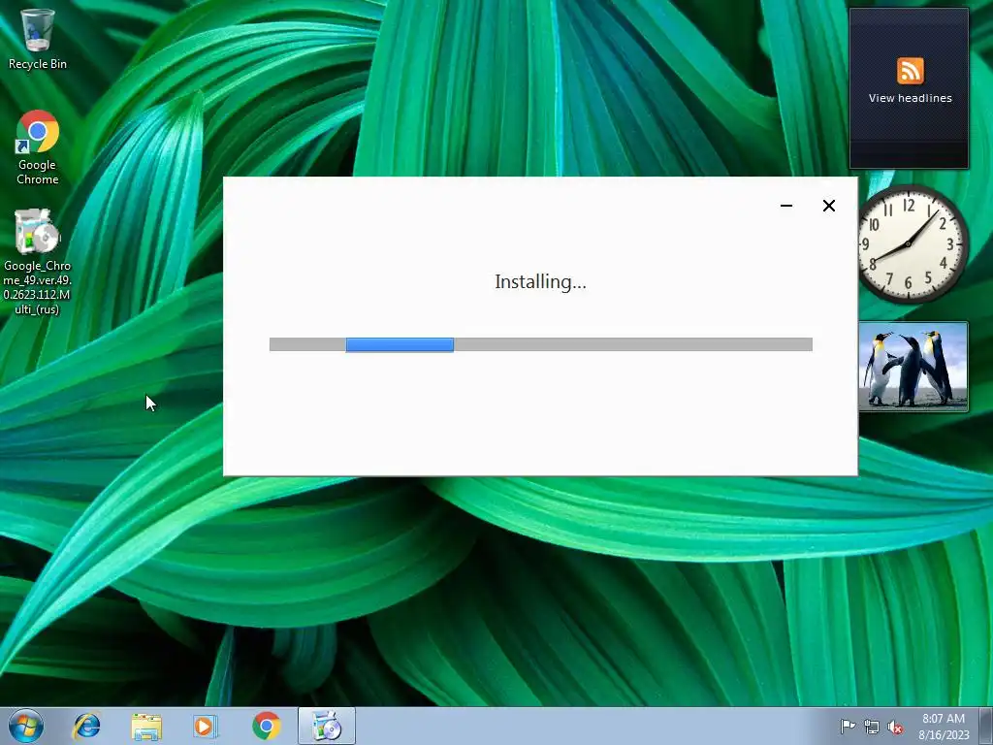Viewport: 993px width, 745px height.
Task: Open Windows Explorer folder in taskbar
Action: click(x=146, y=726)
